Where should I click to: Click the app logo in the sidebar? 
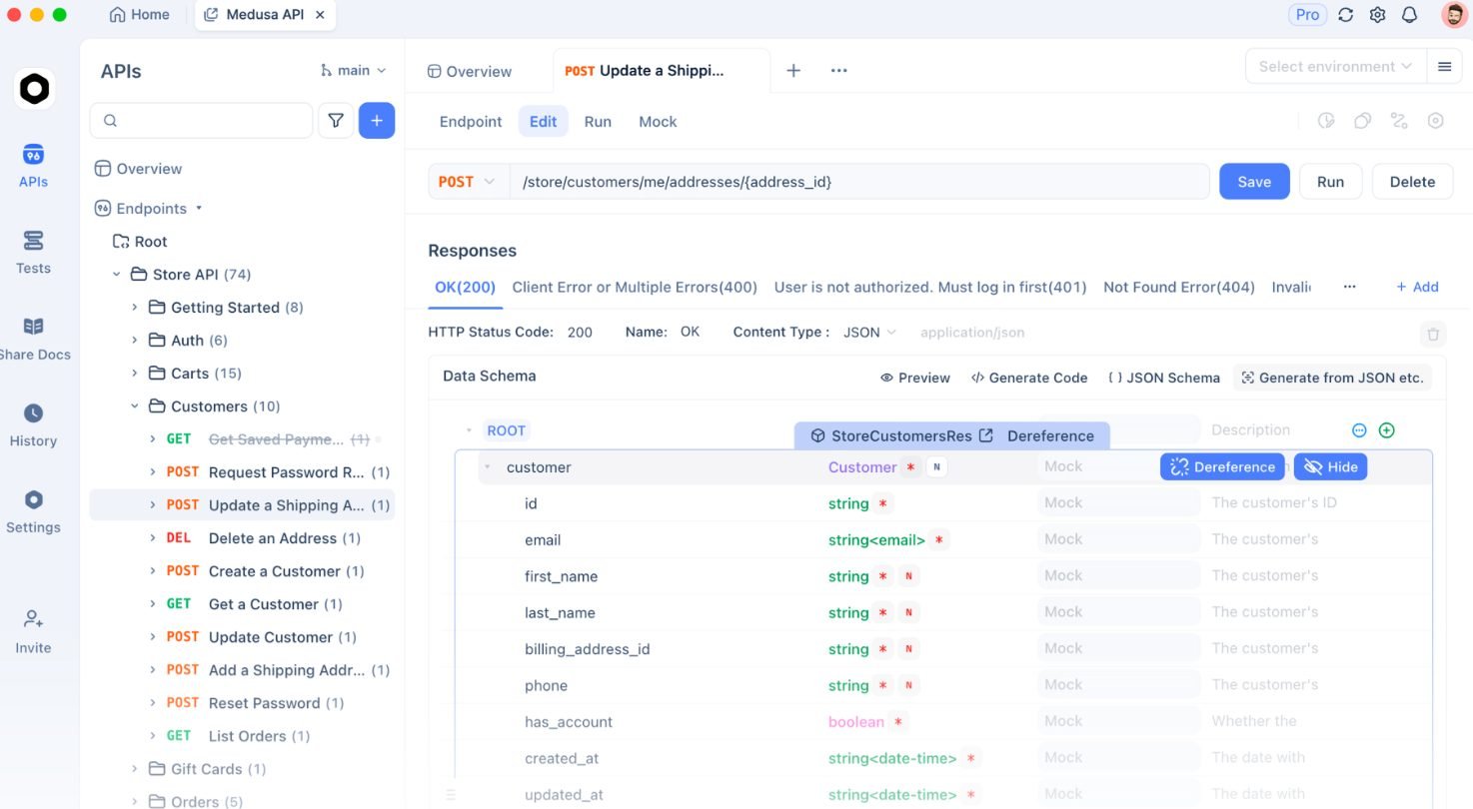(34, 89)
